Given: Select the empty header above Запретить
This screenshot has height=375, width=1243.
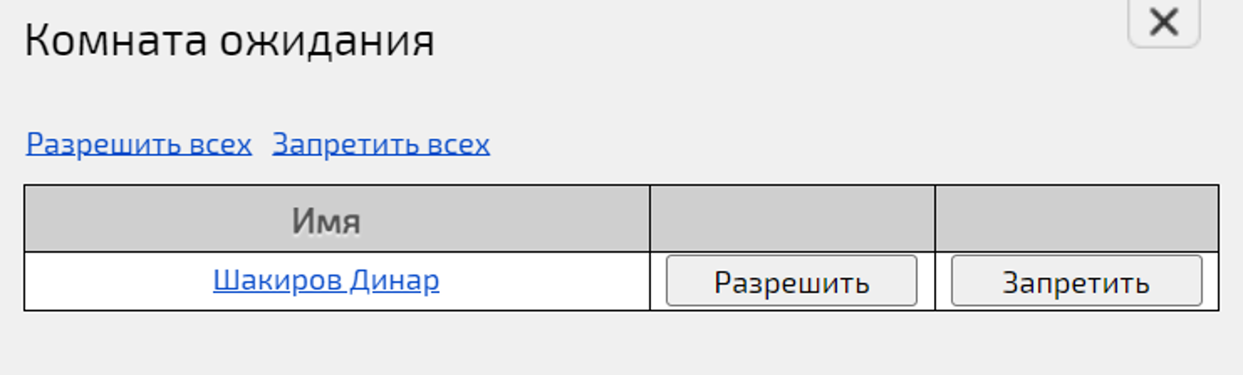Looking at the screenshot, I should click(1077, 219).
